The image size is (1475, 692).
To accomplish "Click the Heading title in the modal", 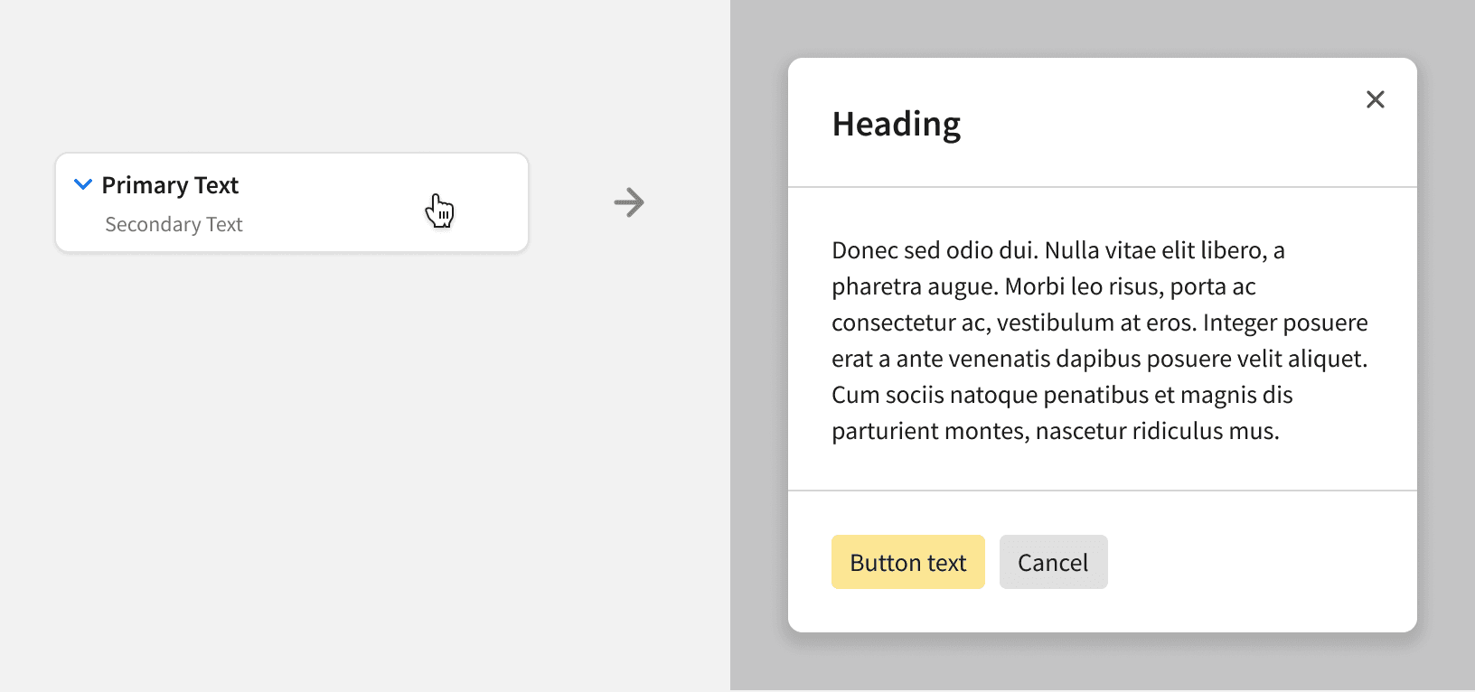I will pyautogui.click(x=896, y=125).
